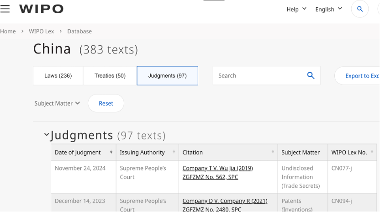Expand the Subject Matter filter
Image resolution: width=380 pixels, height=212 pixels.
57,103
